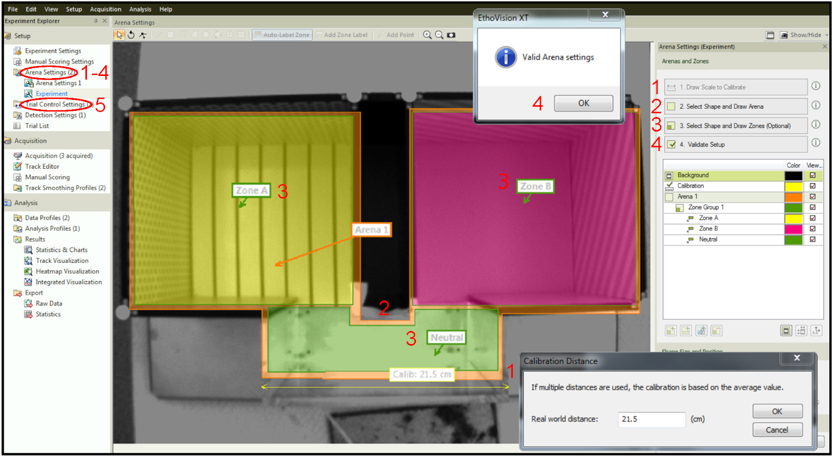Click the Auto-Label Zone button
The width and height of the screenshot is (833, 457).
point(282,35)
